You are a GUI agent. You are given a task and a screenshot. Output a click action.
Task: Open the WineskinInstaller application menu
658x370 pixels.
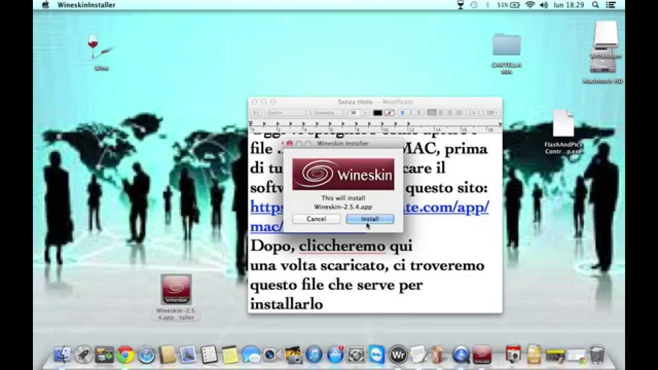86,5
